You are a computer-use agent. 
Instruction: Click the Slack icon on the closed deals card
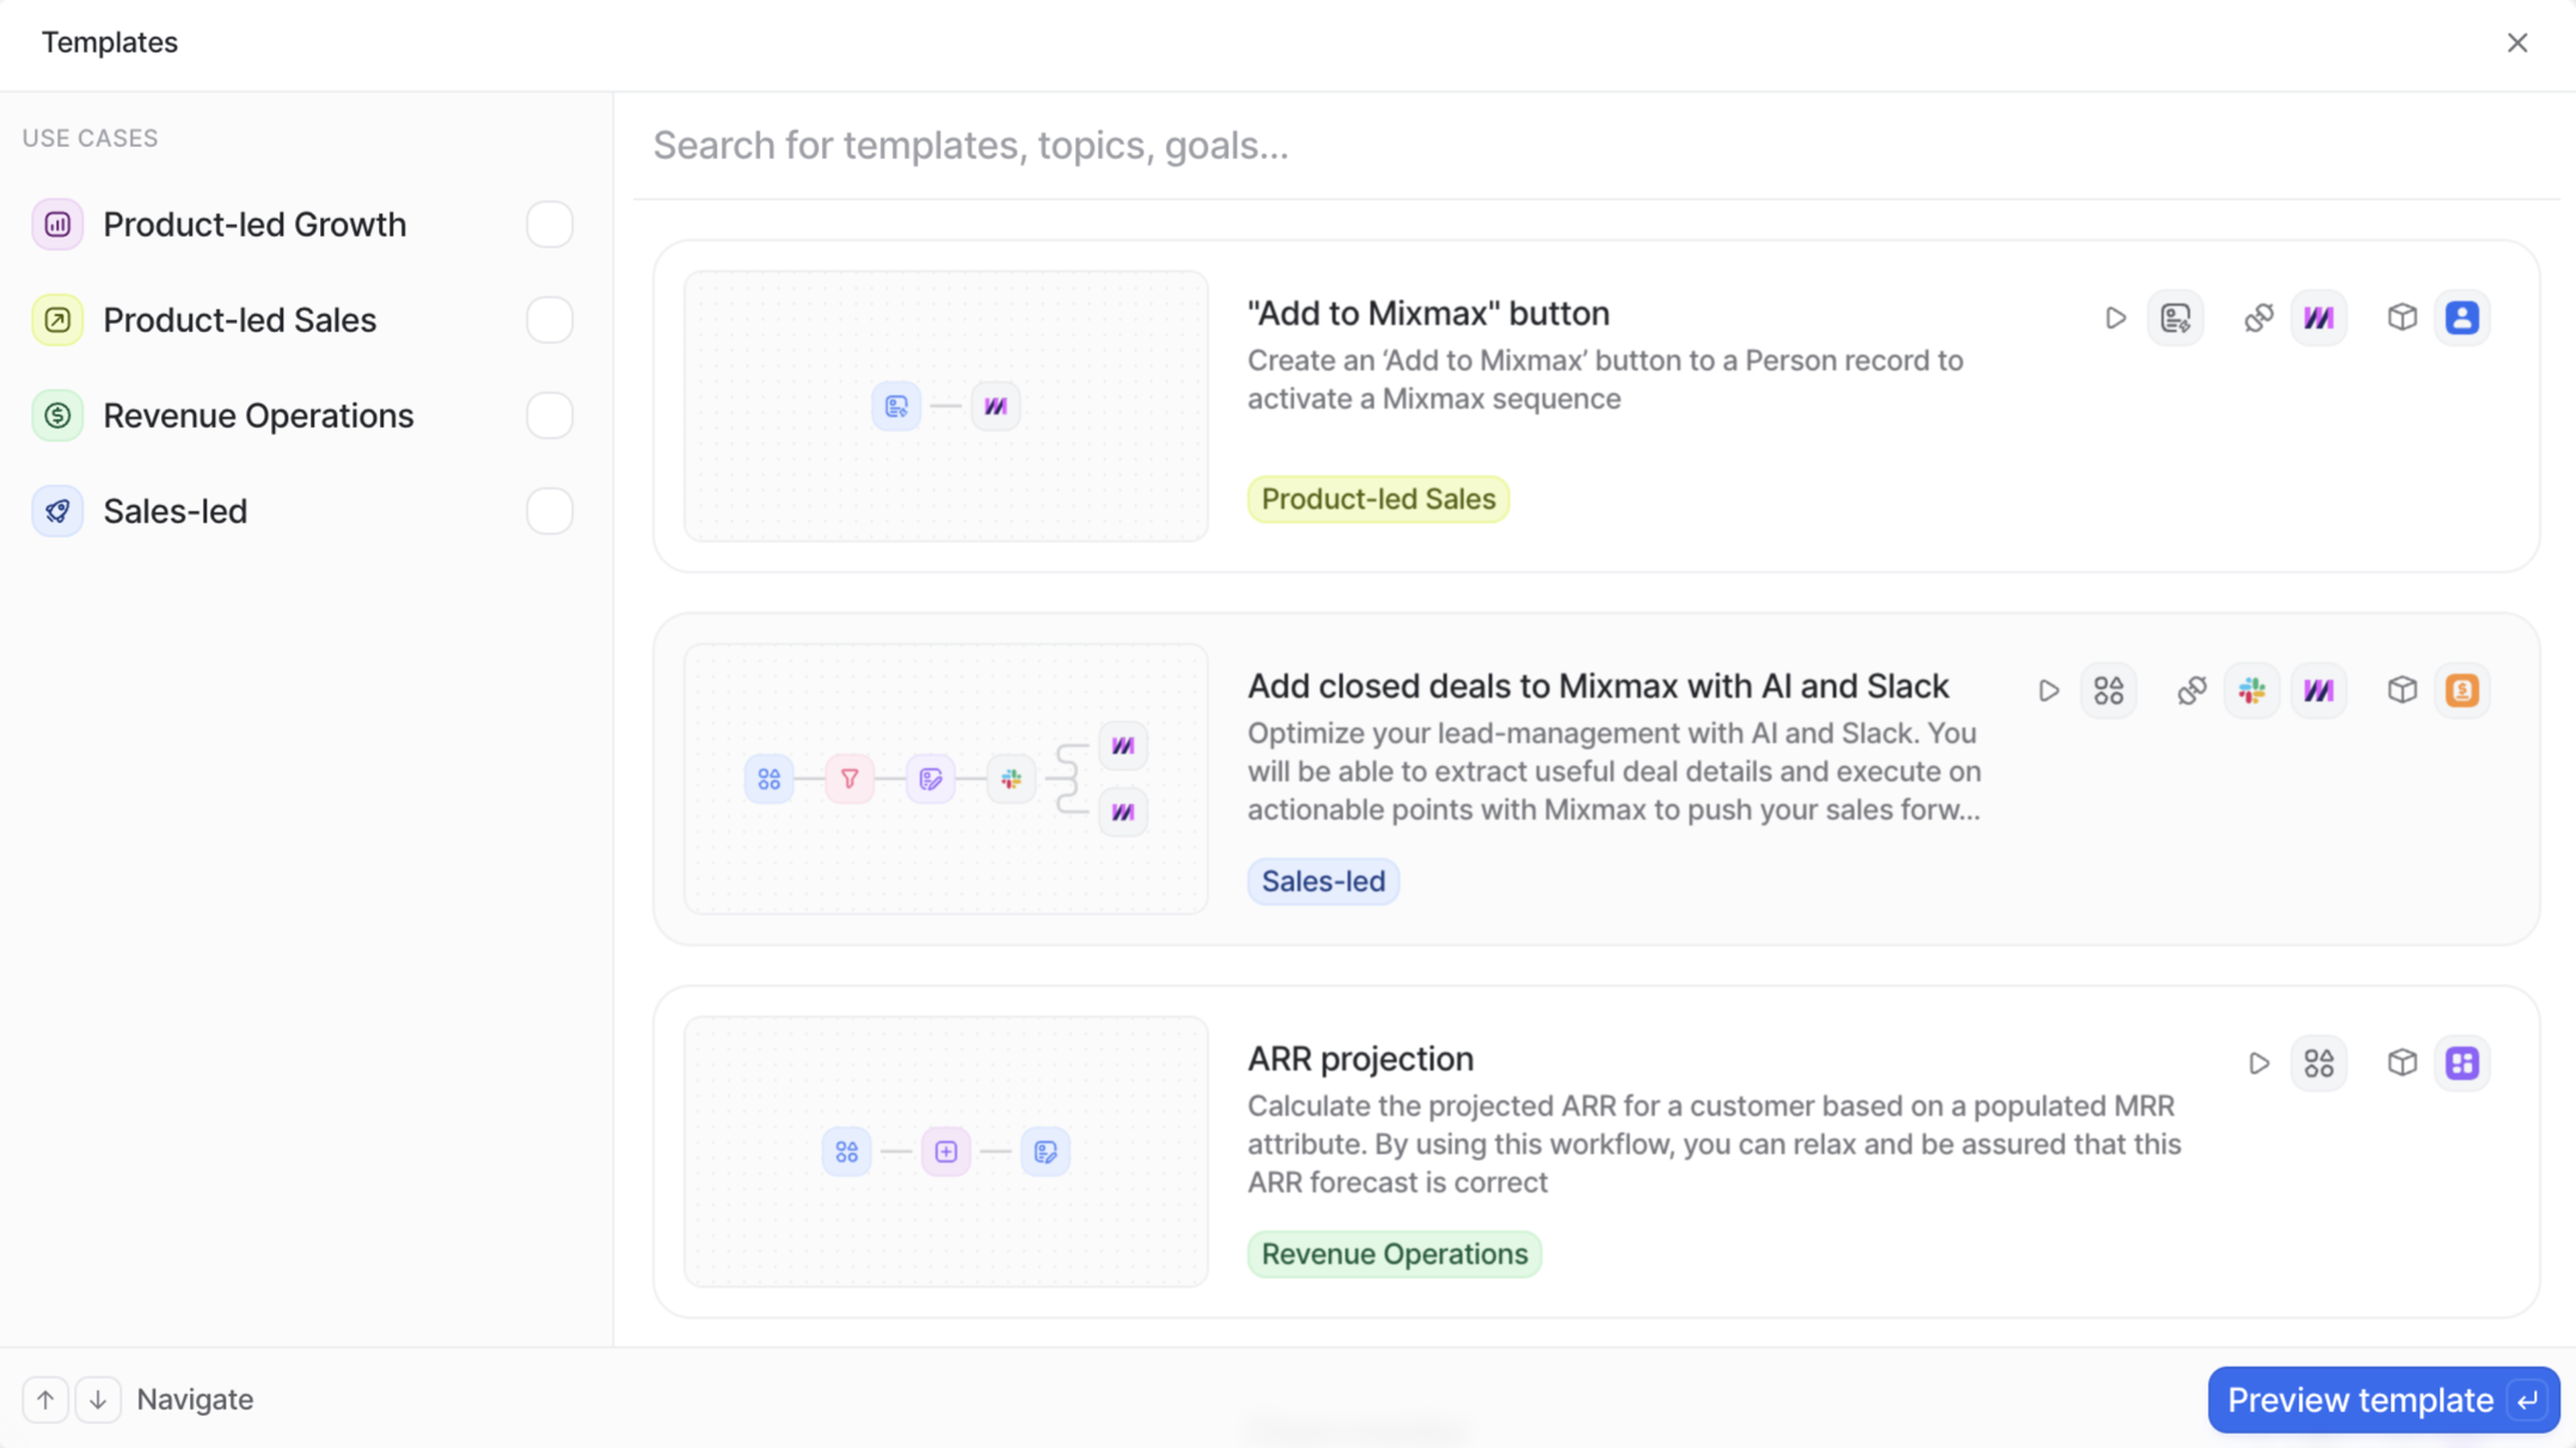[2251, 690]
